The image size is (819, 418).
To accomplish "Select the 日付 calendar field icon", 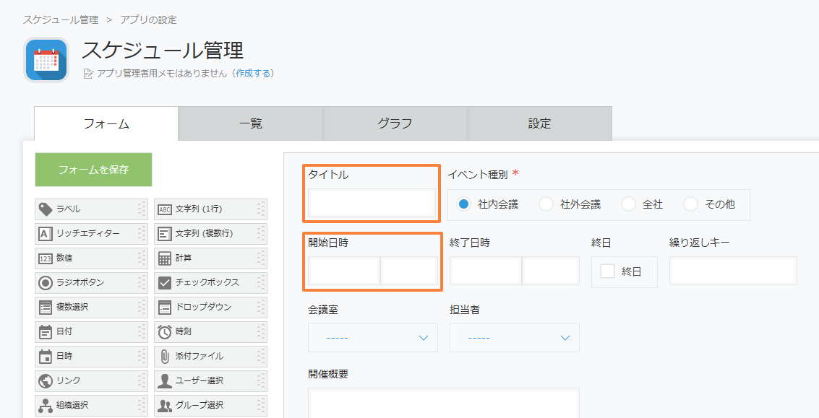I will [x=46, y=332].
